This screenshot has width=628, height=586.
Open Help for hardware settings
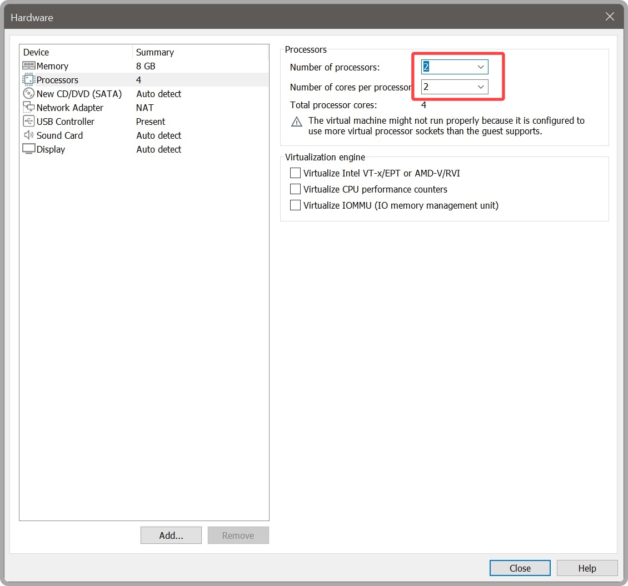[x=587, y=568]
